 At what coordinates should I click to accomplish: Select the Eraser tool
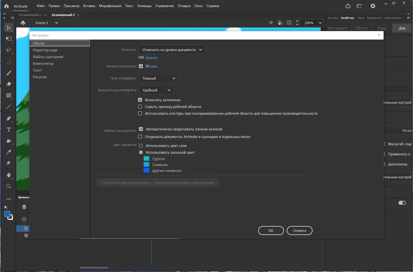[9, 84]
